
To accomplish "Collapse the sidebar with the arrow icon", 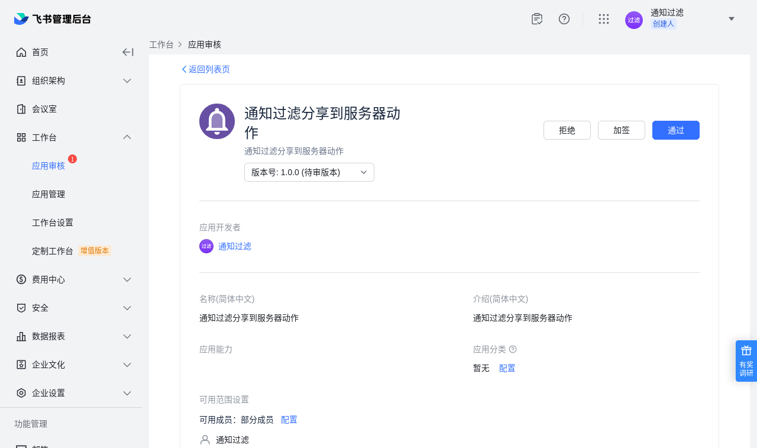I will tap(128, 52).
